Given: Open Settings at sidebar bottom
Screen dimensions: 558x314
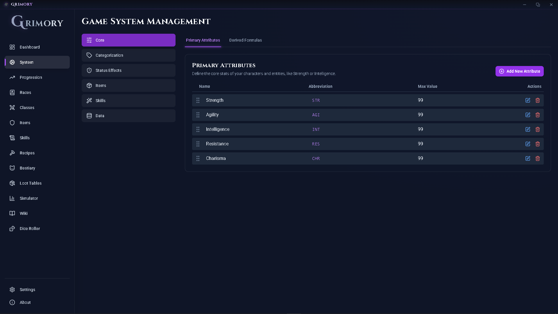Looking at the screenshot, I should click(27, 290).
